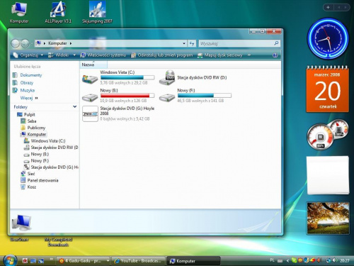The width and height of the screenshot is (354, 266).
Task: Select Kosz in the folder tree
Action: coord(32,187)
